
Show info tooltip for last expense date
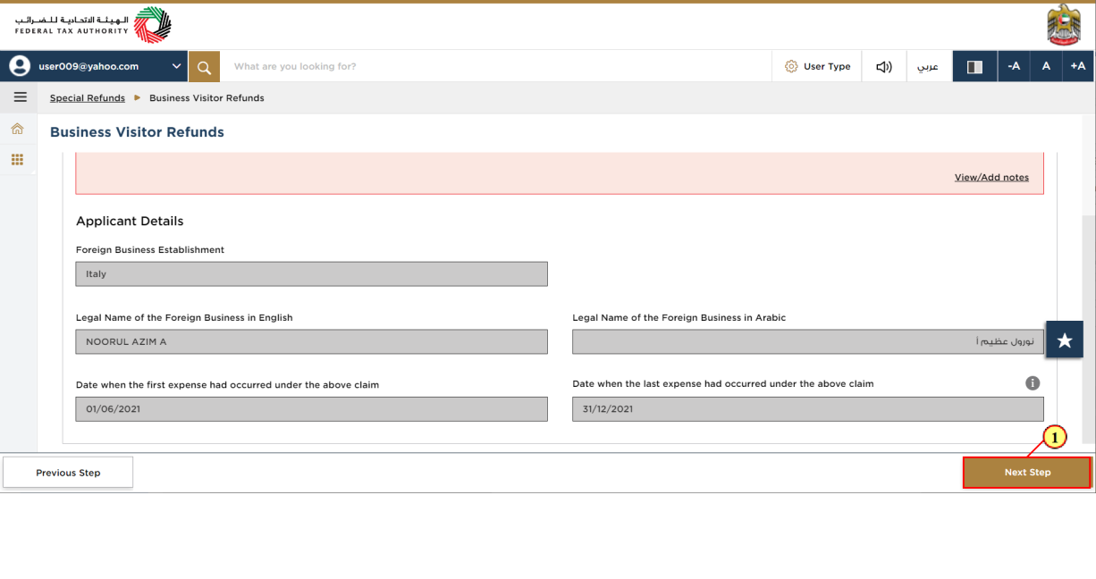[x=1033, y=382]
